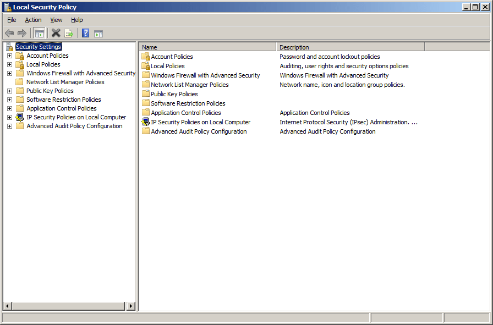Click IP Security Policies icon in list pane
493x325 pixels.
point(146,122)
